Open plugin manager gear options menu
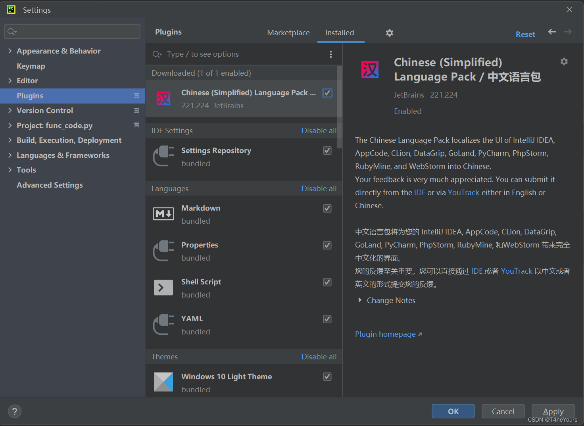 coord(390,33)
